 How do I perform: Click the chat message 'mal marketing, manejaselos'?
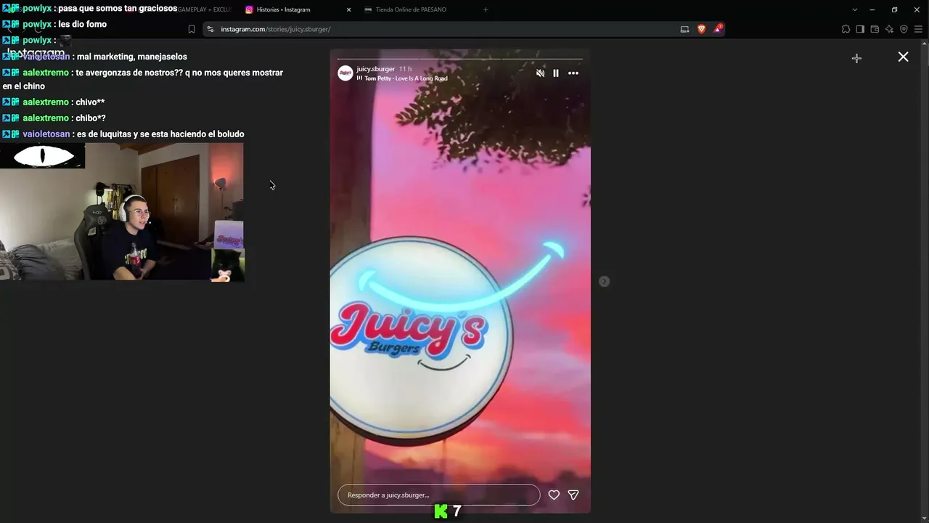(132, 57)
